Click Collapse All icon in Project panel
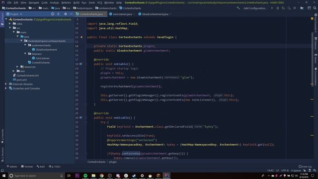The image size is (318, 179). click(59, 14)
